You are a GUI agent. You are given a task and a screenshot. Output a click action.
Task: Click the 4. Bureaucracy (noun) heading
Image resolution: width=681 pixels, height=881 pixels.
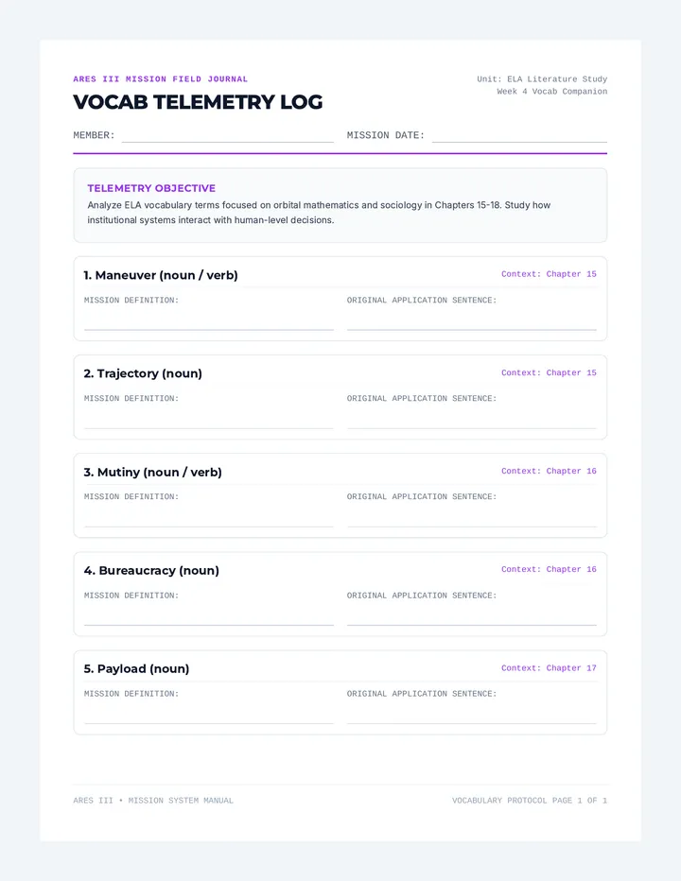pos(151,570)
